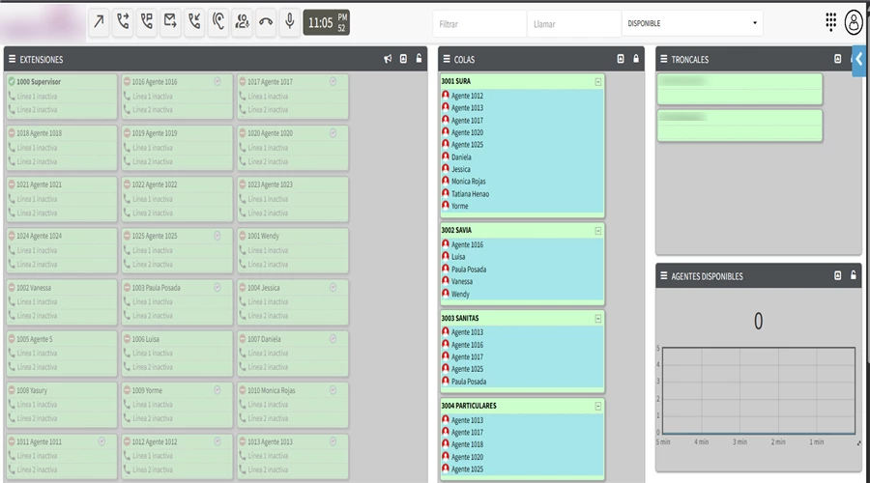
Task: Toggle the lock on Agentes Disponibles panel
Action: point(854,275)
